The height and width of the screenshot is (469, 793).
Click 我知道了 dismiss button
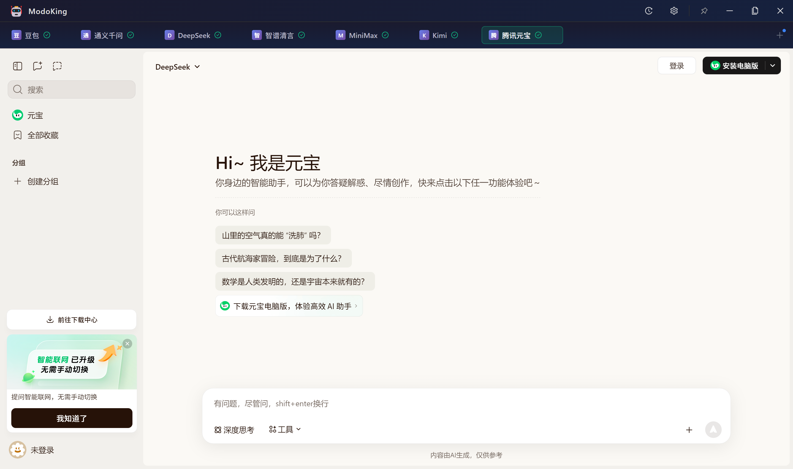click(72, 418)
